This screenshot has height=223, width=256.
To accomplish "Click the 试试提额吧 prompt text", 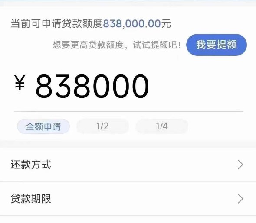I will tap(157, 45).
